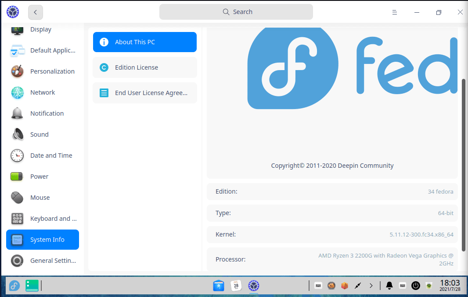Expand the hidden tray icons arrow
The image size is (468, 297).
click(x=371, y=286)
